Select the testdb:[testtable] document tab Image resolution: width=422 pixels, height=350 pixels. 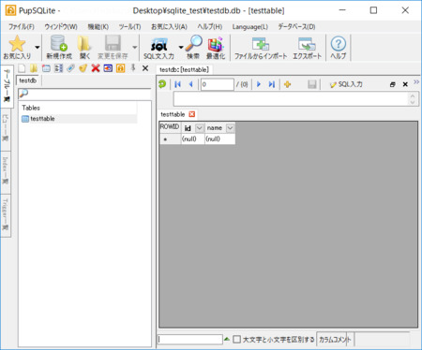coord(184,69)
